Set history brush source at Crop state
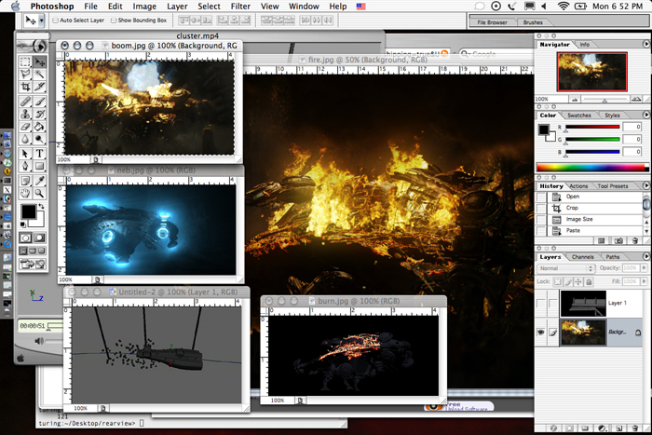The width and height of the screenshot is (652, 435). [x=541, y=208]
